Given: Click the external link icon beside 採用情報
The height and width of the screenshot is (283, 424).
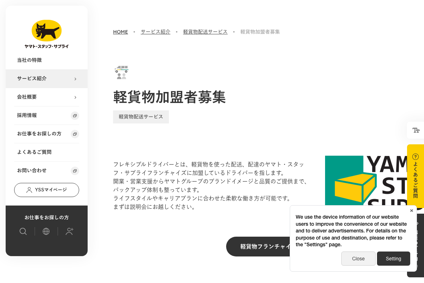Looking at the screenshot, I should (75, 116).
